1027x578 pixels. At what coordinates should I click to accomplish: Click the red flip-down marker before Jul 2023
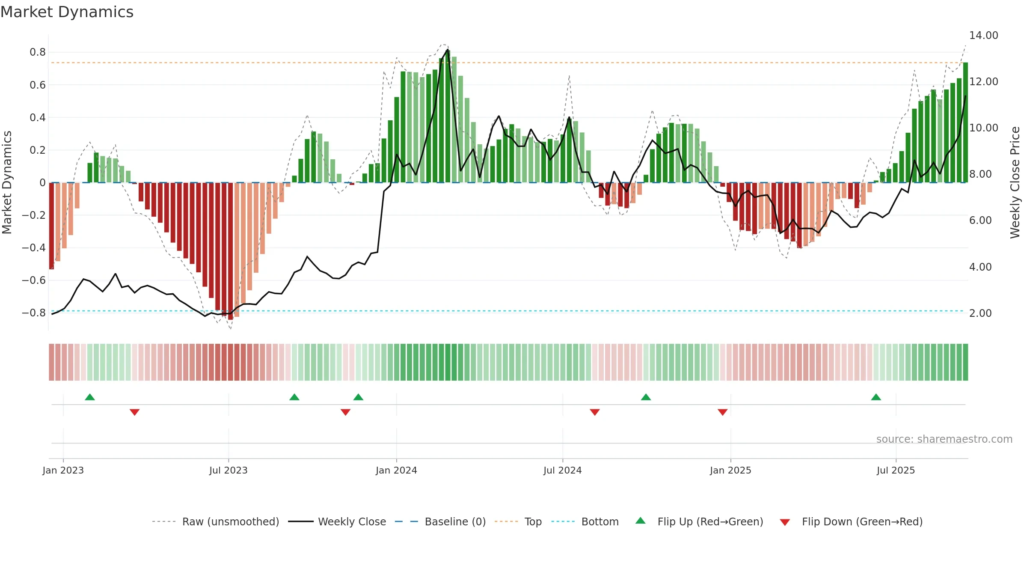[x=135, y=412]
